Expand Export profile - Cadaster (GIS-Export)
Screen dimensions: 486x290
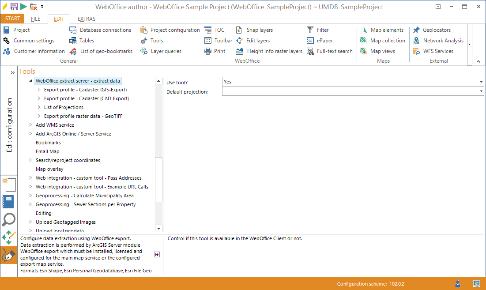point(38,89)
